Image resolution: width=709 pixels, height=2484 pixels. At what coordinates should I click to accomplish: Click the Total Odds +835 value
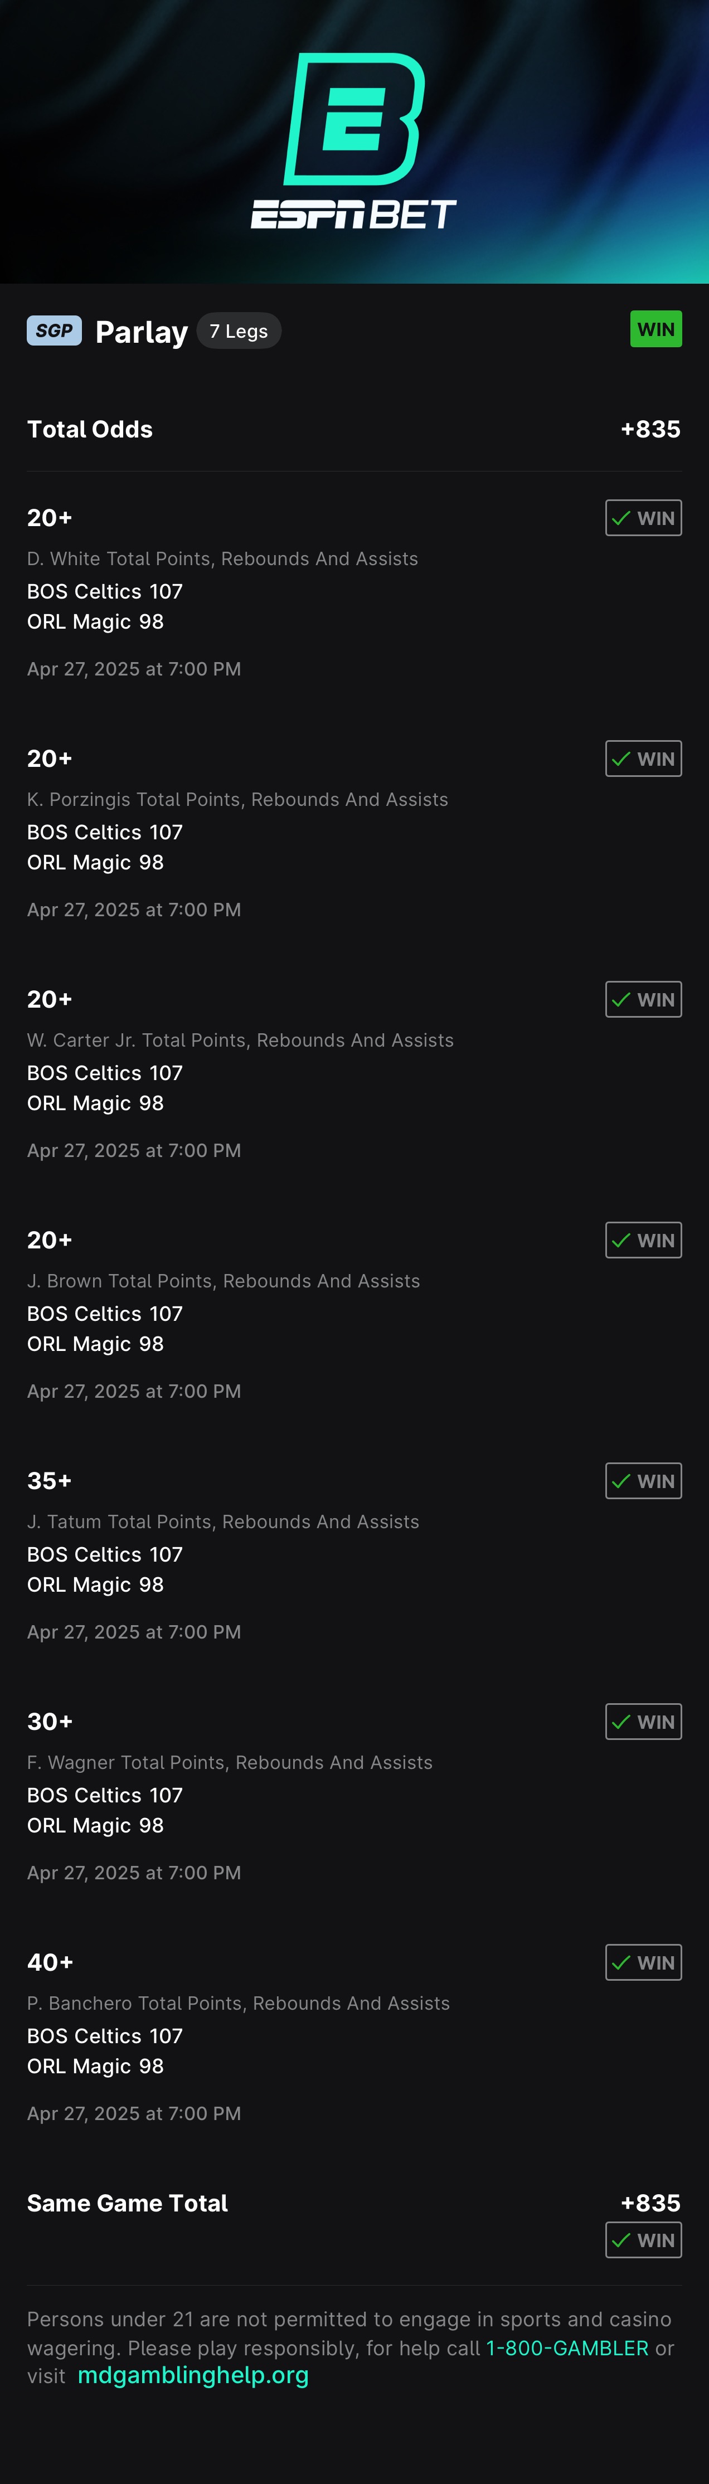tap(650, 429)
